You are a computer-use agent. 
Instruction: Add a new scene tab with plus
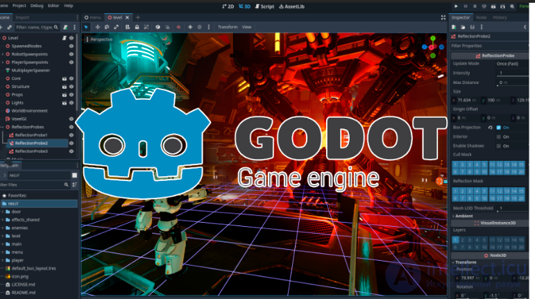pyautogui.click(x=138, y=17)
